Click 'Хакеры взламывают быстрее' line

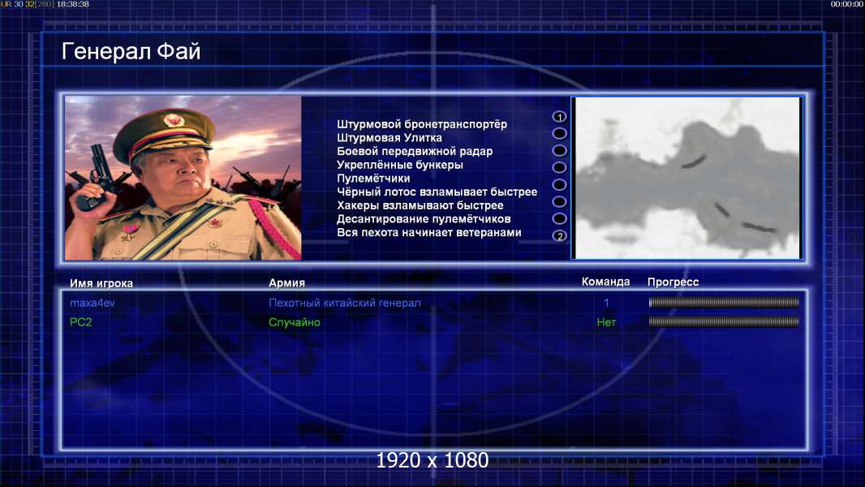pos(420,205)
